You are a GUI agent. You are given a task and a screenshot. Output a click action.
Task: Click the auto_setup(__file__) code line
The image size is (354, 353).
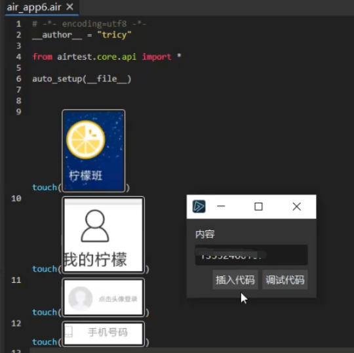(x=82, y=79)
